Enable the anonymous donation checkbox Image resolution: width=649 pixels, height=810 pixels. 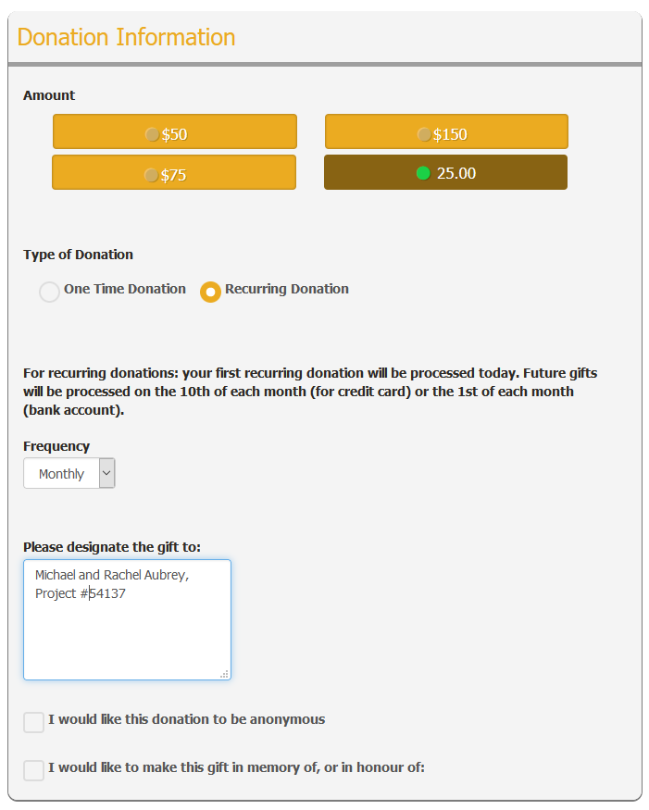tap(34, 722)
